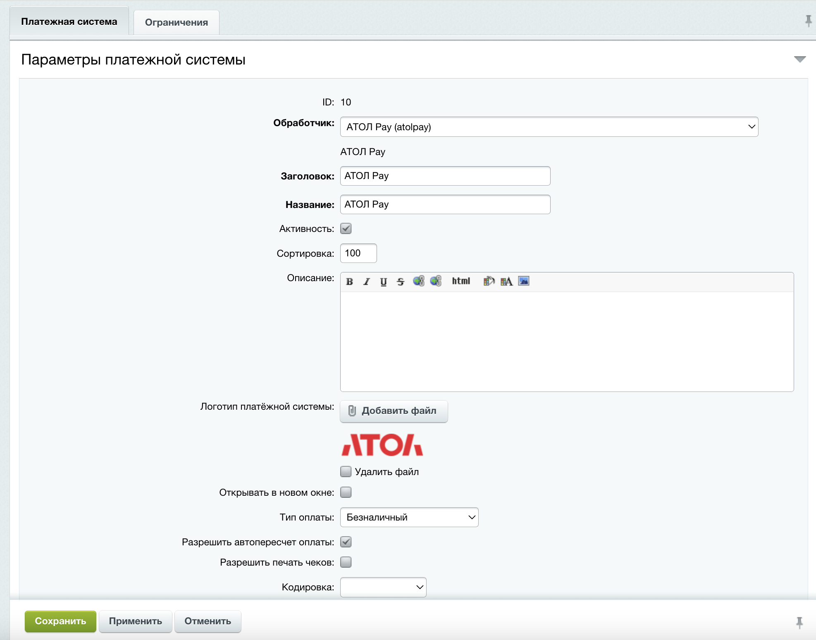816x640 pixels.
Task: Toggle bold formatting in description editor
Action: tap(350, 282)
